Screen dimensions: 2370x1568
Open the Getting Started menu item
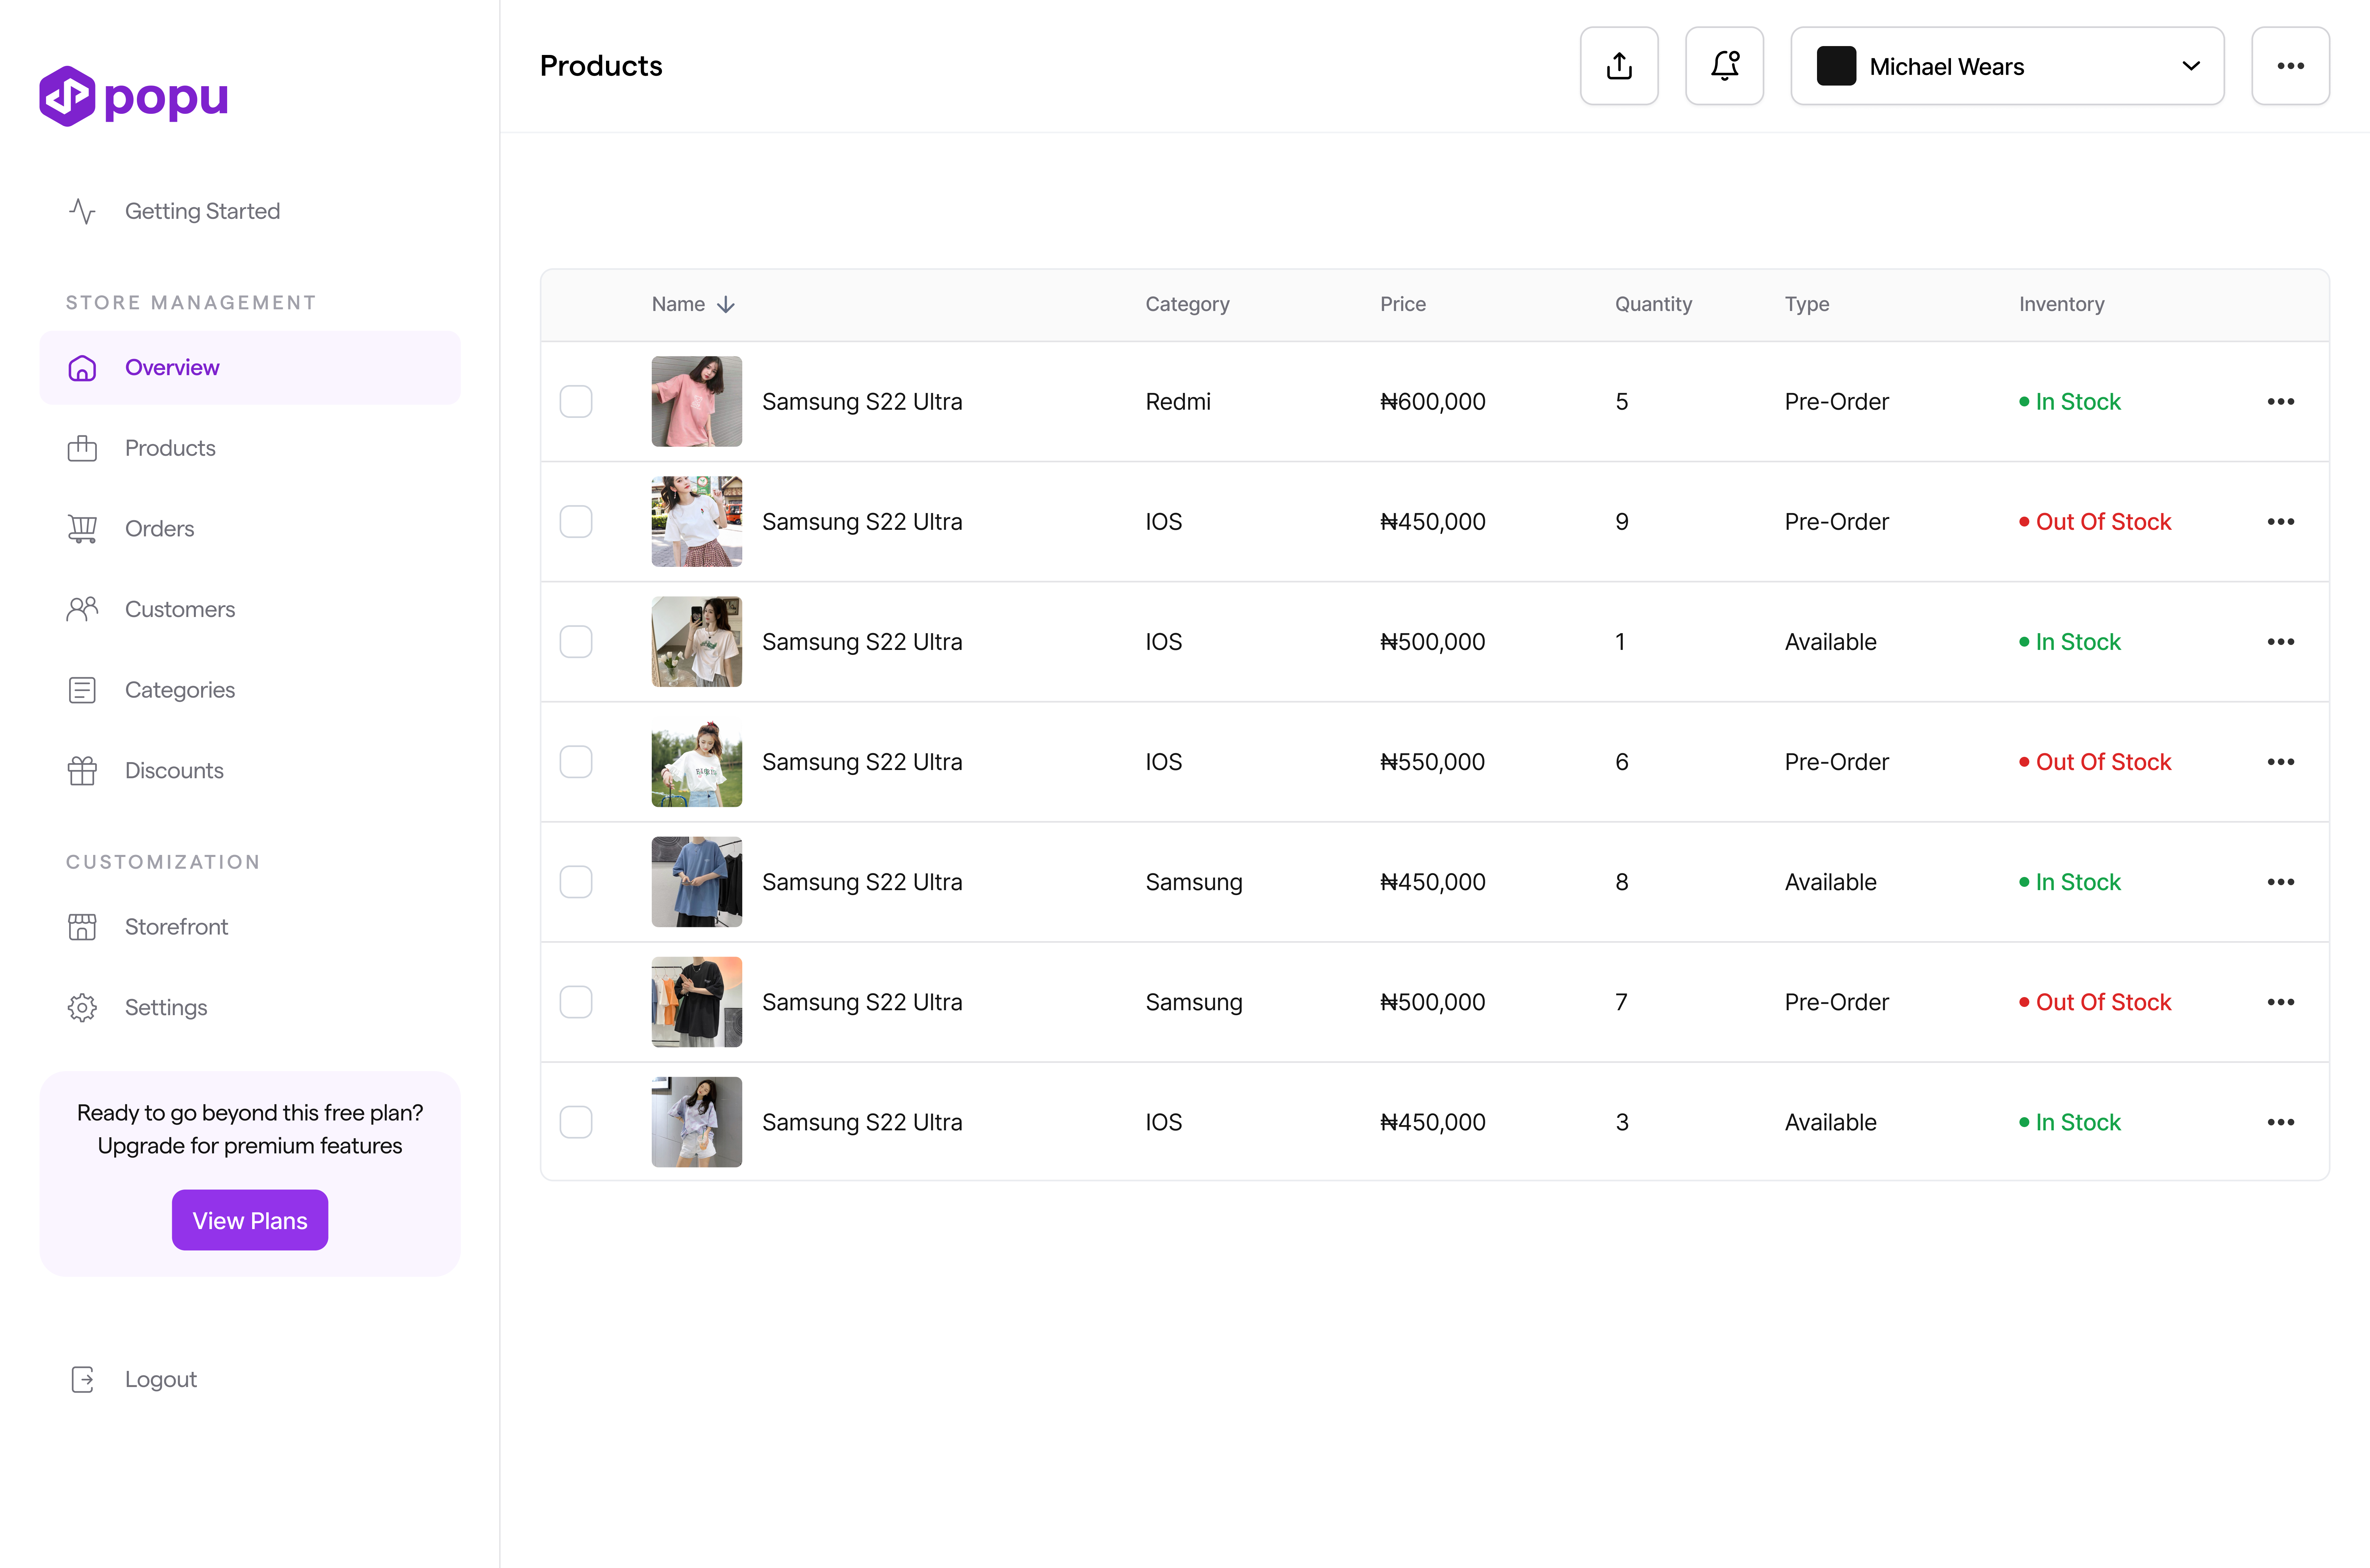click(x=250, y=211)
